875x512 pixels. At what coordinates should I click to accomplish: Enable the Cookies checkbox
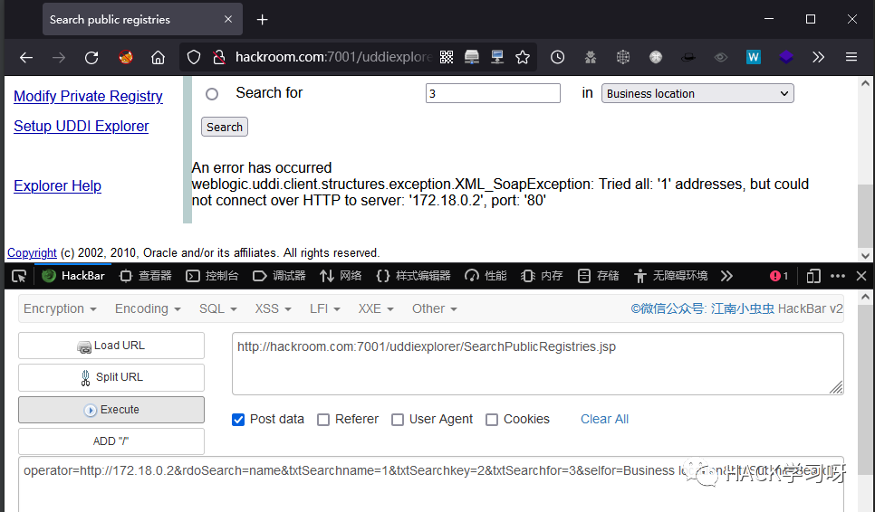coord(492,420)
